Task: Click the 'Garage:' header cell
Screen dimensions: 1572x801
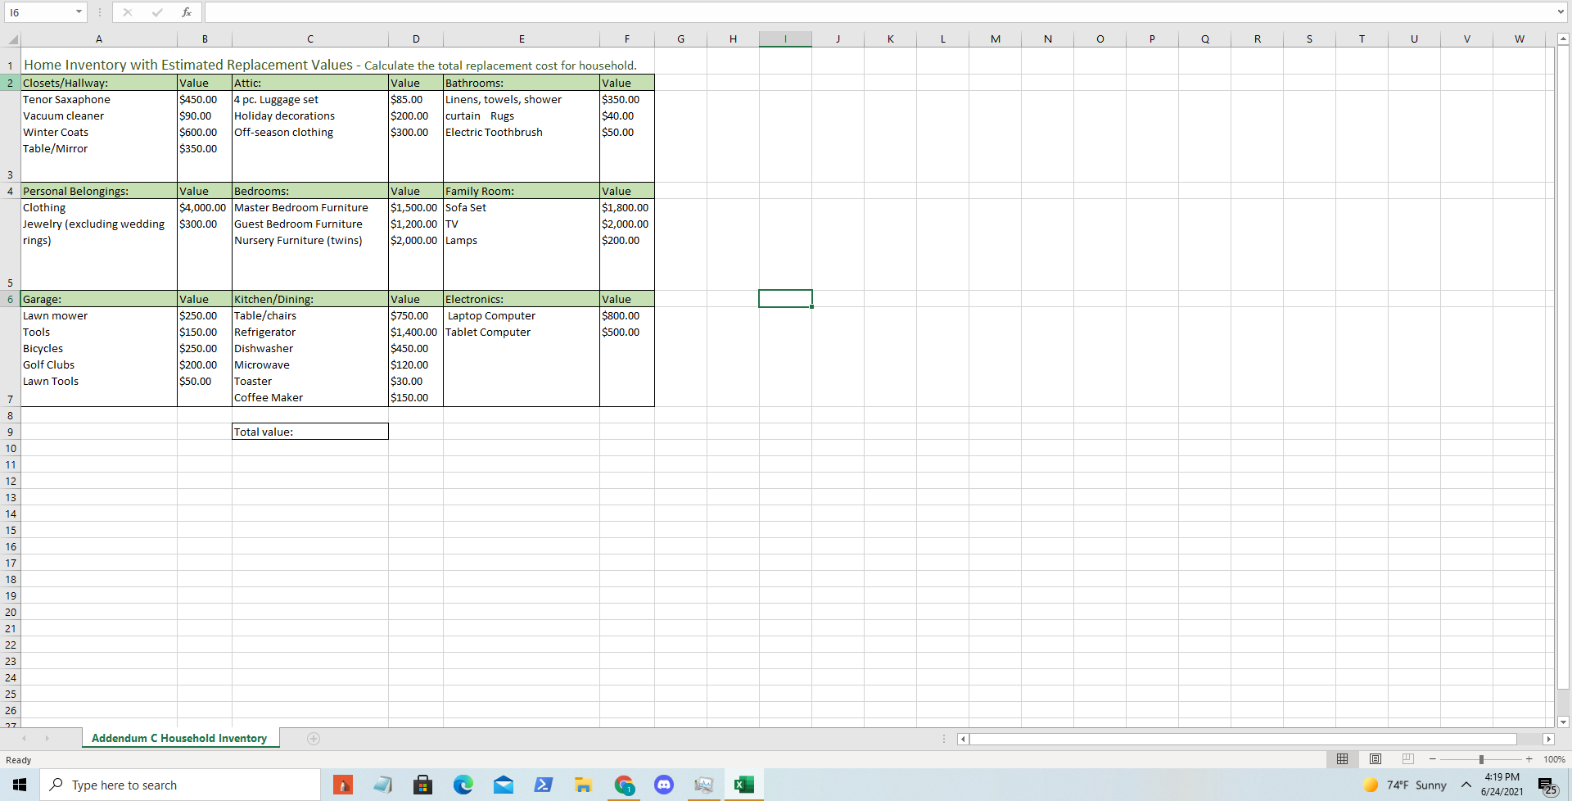Action: tap(99, 299)
